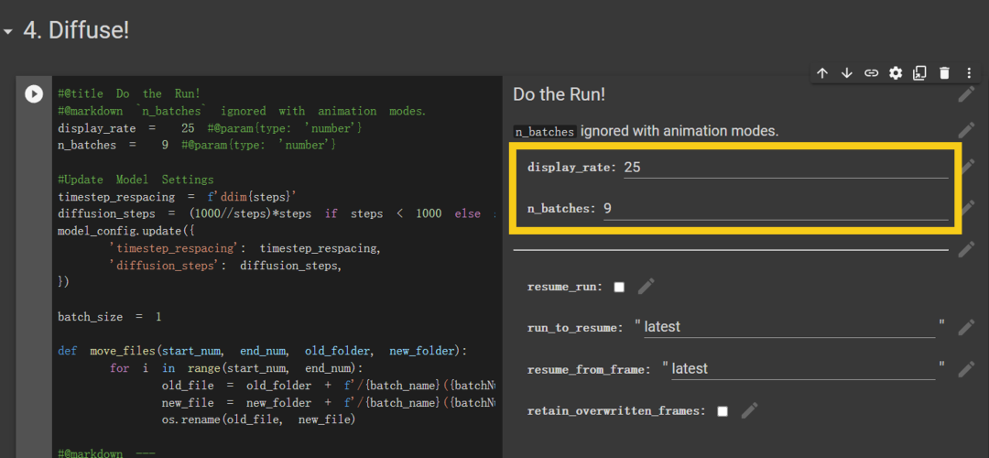Click pencil beside retain_overwritten_frames

(750, 411)
